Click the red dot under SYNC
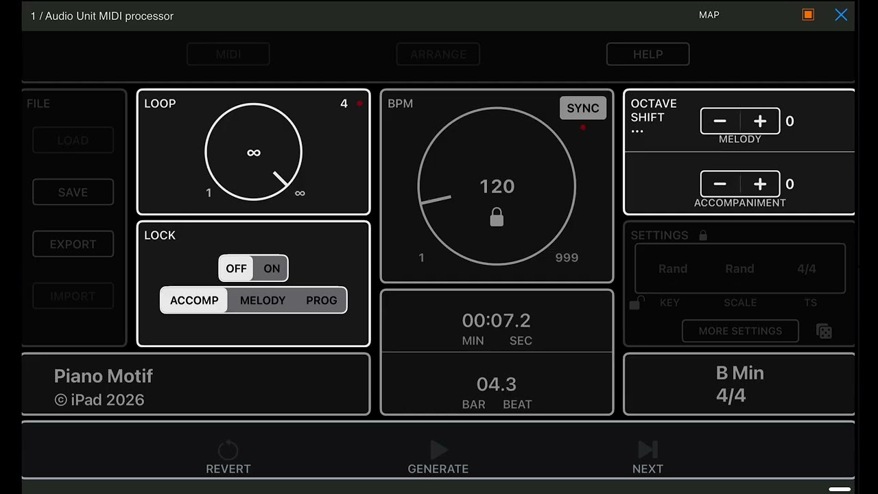 [583, 127]
